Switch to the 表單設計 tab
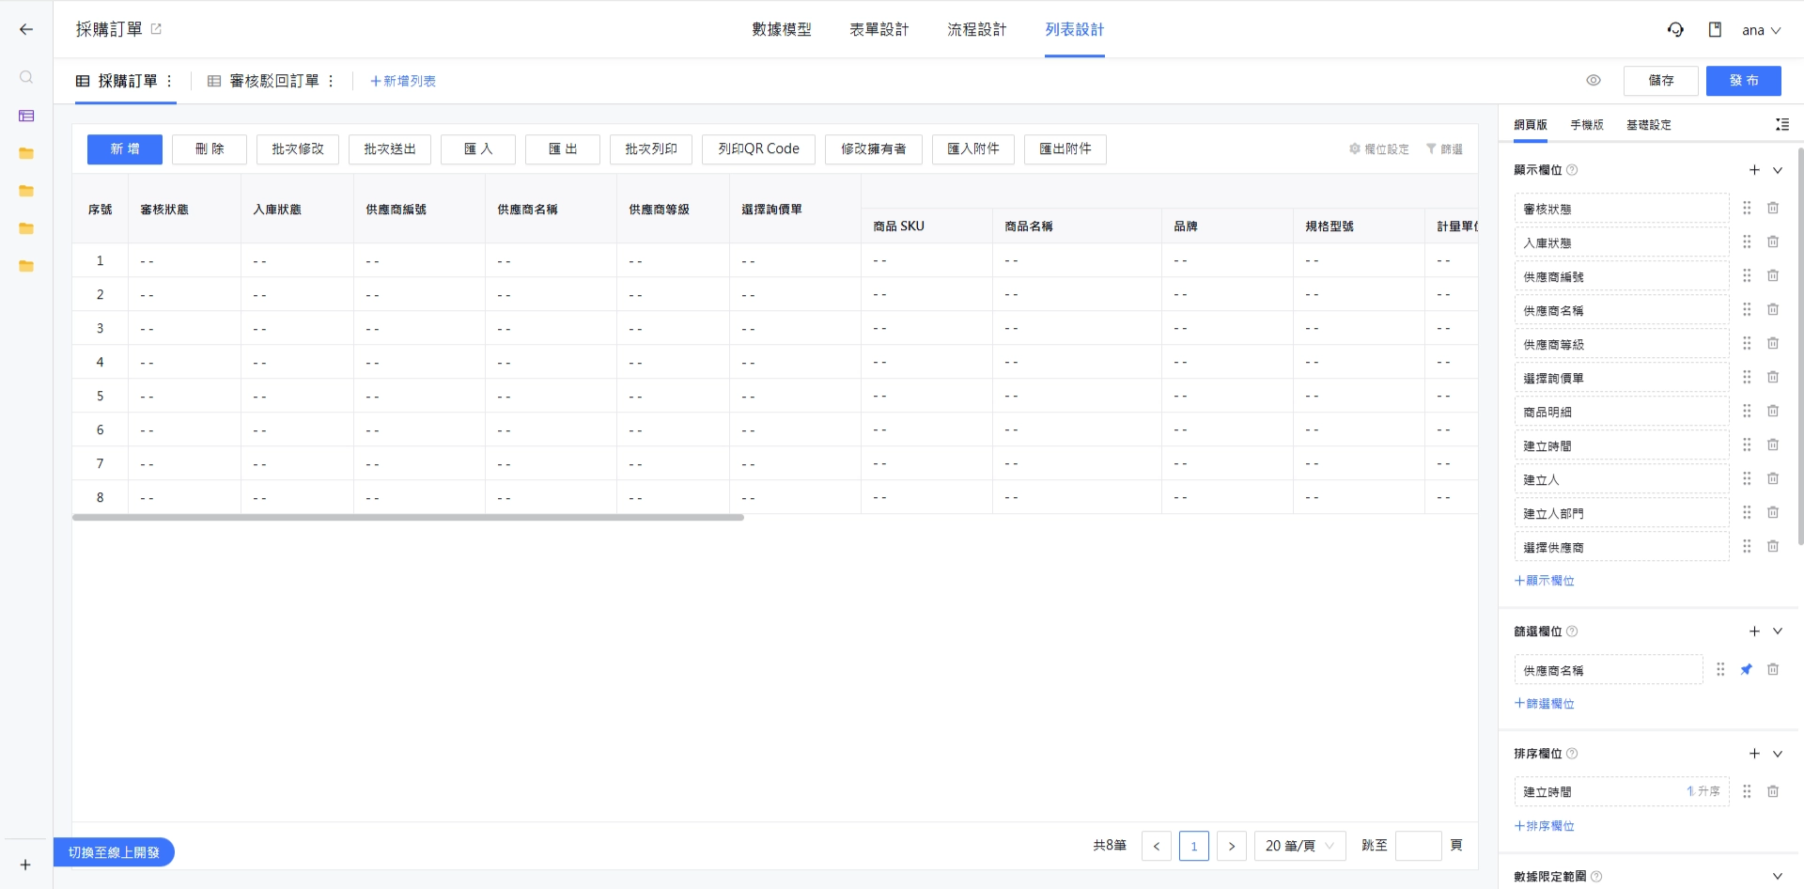This screenshot has width=1804, height=889. pyautogui.click(x=879, y=29)
